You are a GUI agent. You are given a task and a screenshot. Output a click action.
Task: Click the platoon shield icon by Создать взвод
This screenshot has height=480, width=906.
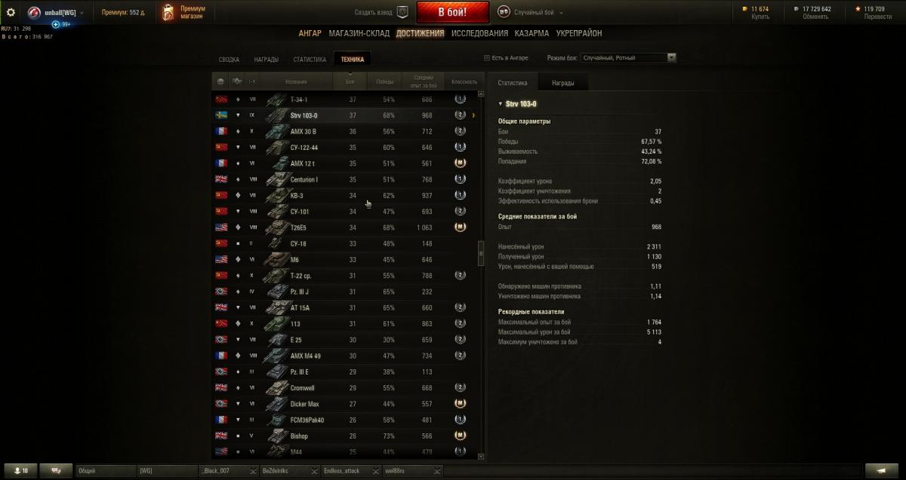[x=402, y=12]
